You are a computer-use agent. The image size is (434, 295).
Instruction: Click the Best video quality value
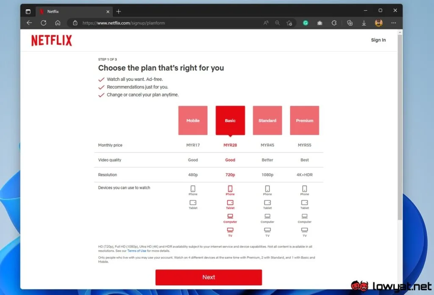point(304,160)
